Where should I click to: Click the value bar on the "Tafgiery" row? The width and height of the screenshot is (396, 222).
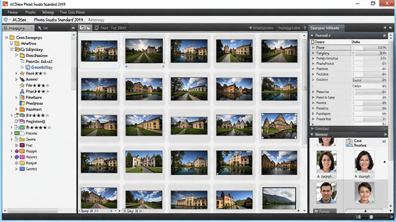pos(369,53)
